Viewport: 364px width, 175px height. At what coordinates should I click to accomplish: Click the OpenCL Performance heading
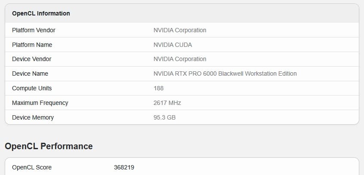coord(49,146)
